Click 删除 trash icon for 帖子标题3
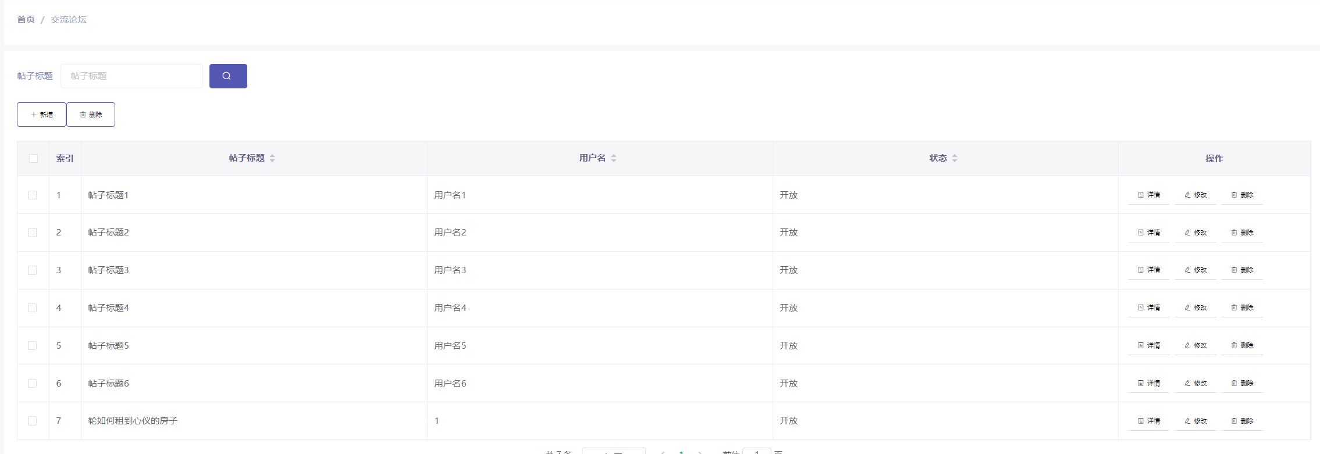Screen dimensions: 1320x454 click(1241, 270)
